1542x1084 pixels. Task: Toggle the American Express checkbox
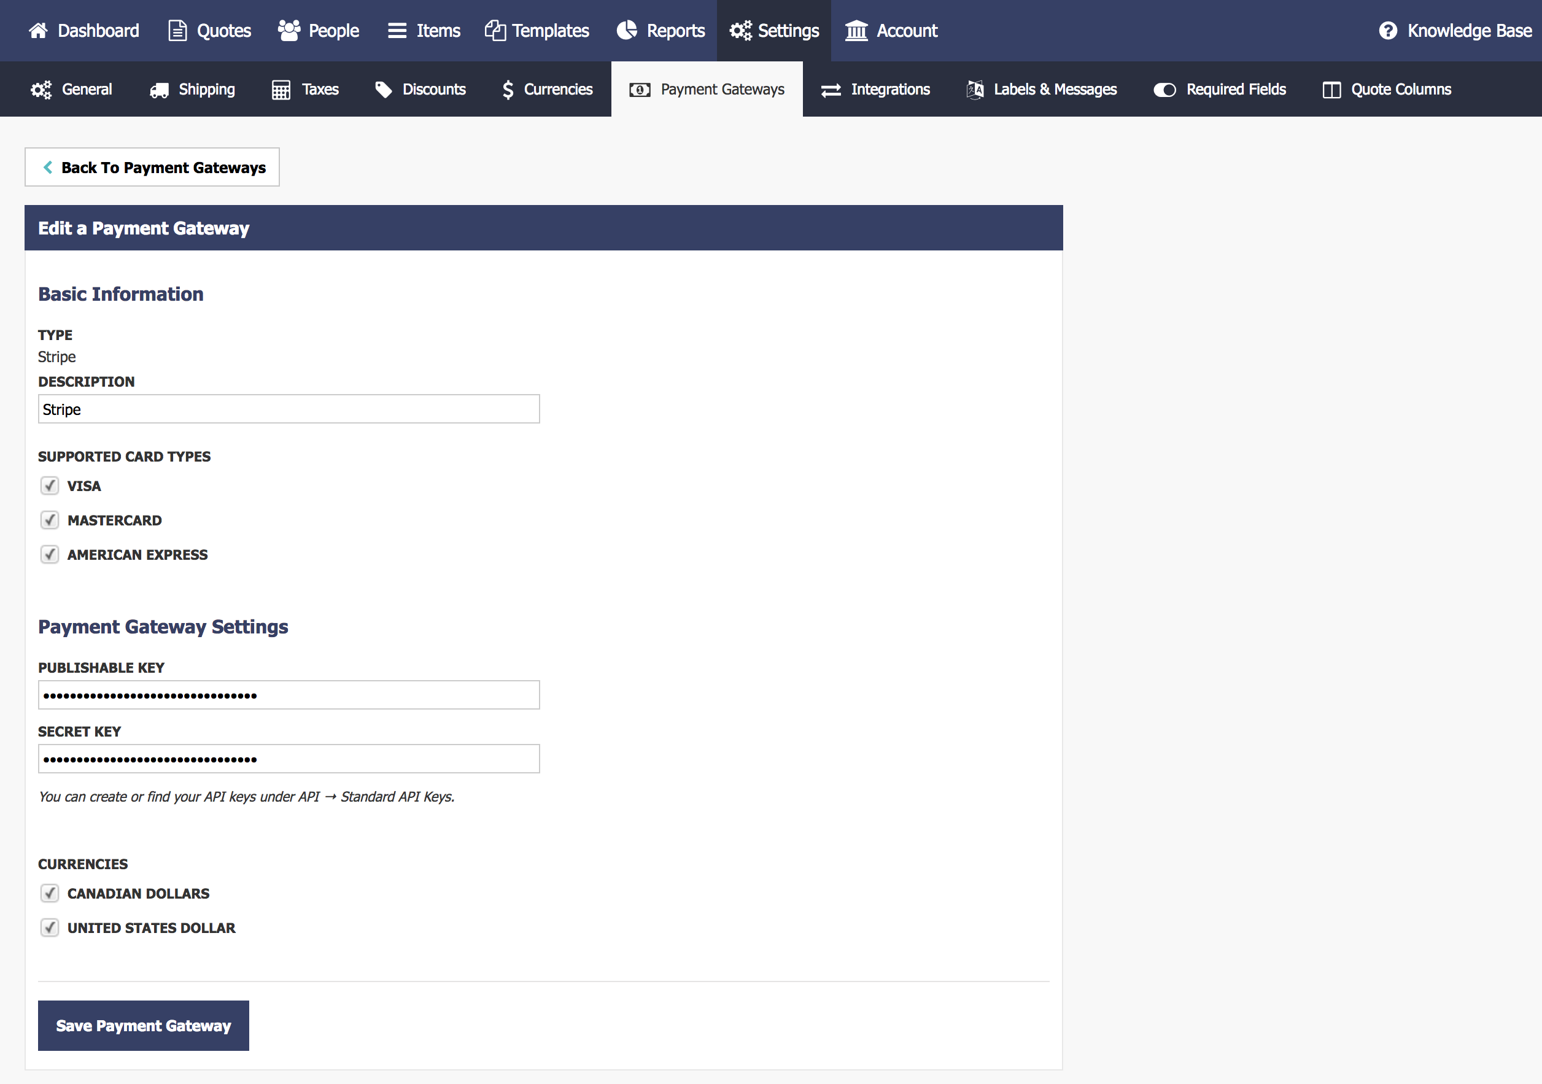(50, 555)
